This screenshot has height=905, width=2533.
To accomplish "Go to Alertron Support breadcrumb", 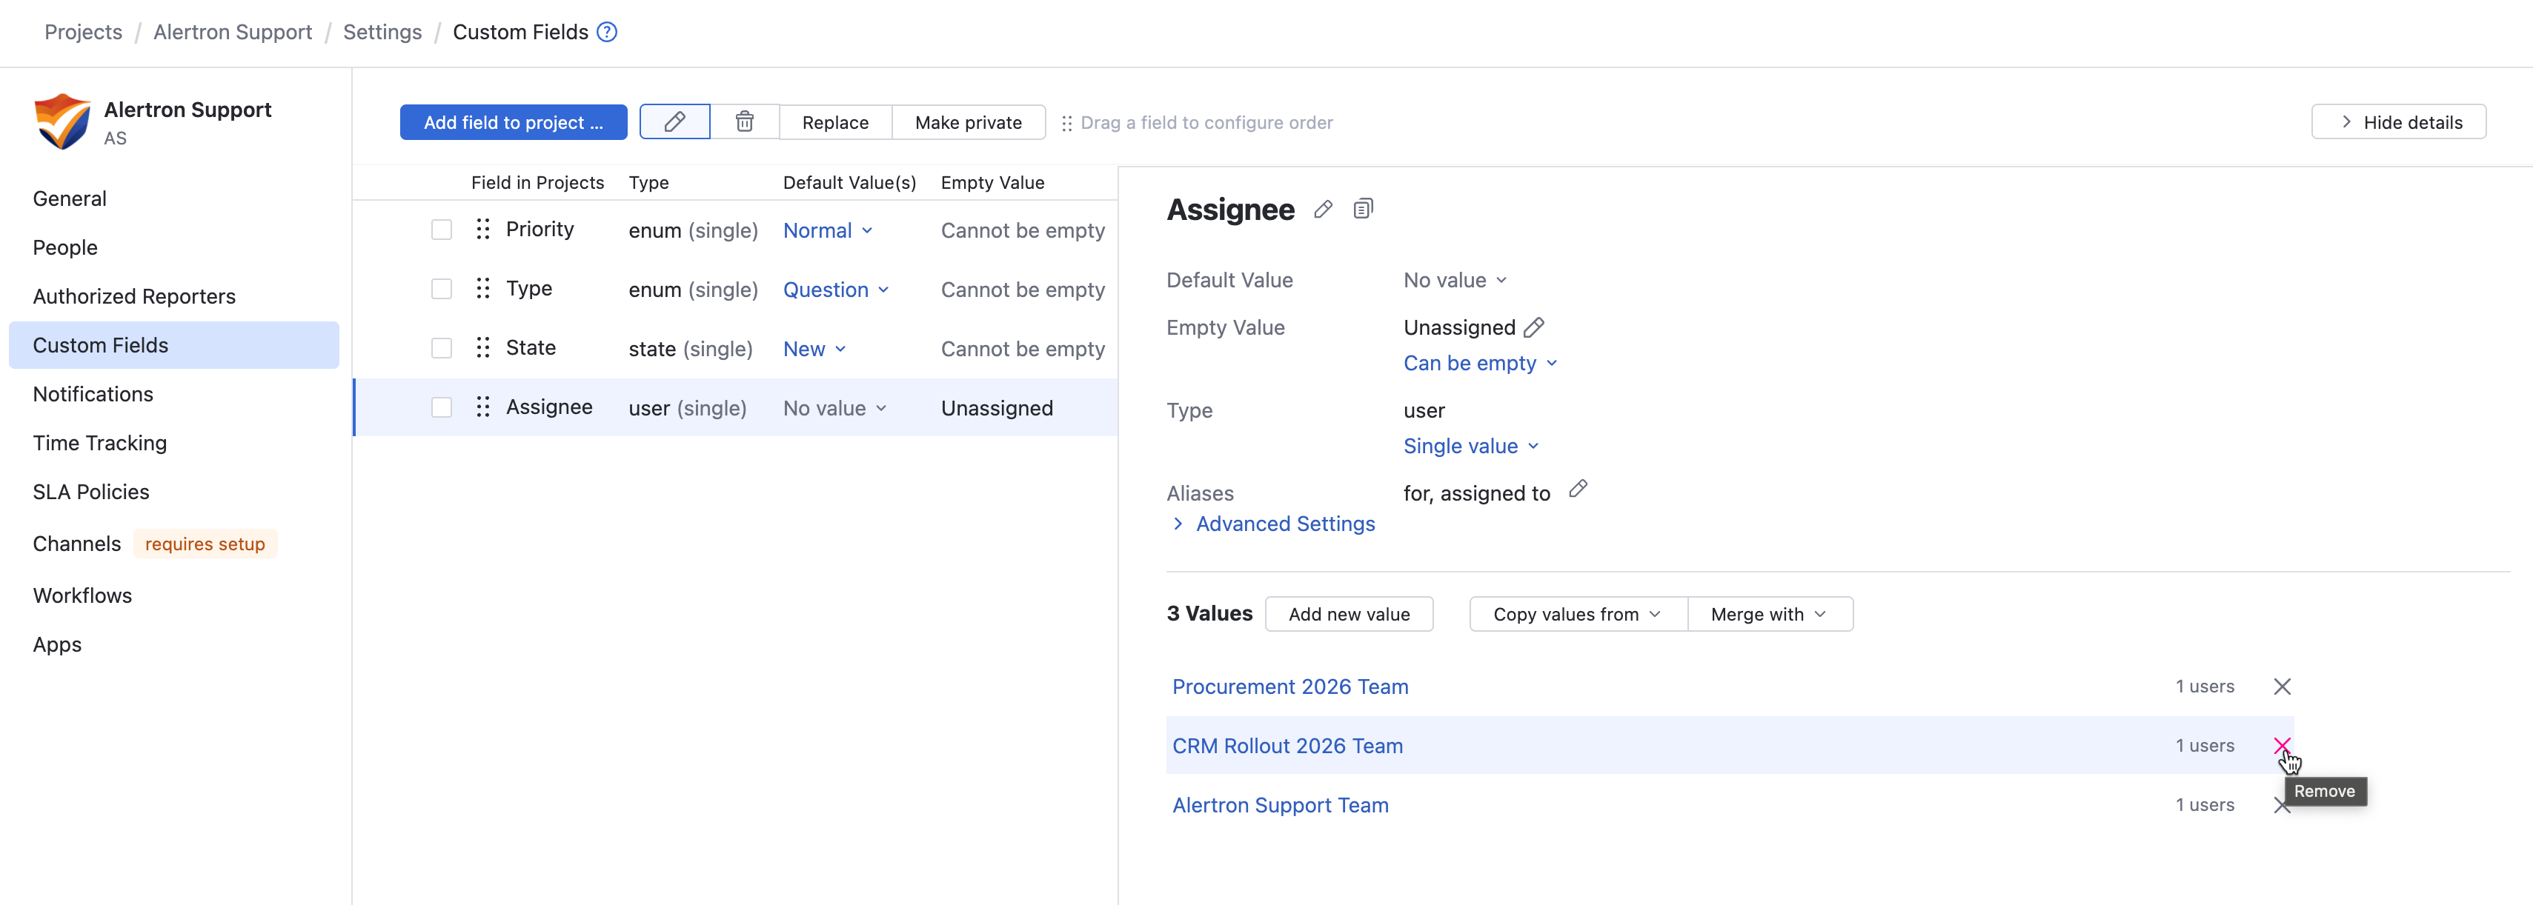I will click(232, 33).
